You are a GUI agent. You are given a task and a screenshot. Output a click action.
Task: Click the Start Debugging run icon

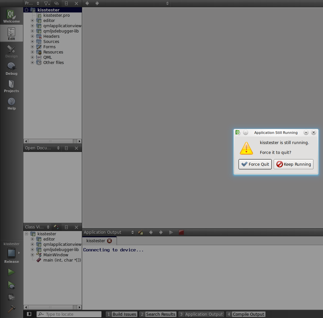tap(12, 285)
